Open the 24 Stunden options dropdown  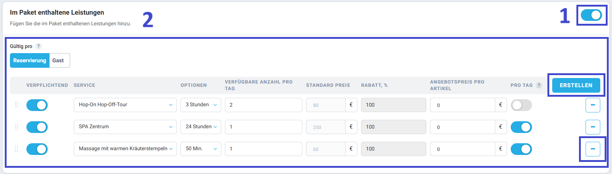click(201, 127)
